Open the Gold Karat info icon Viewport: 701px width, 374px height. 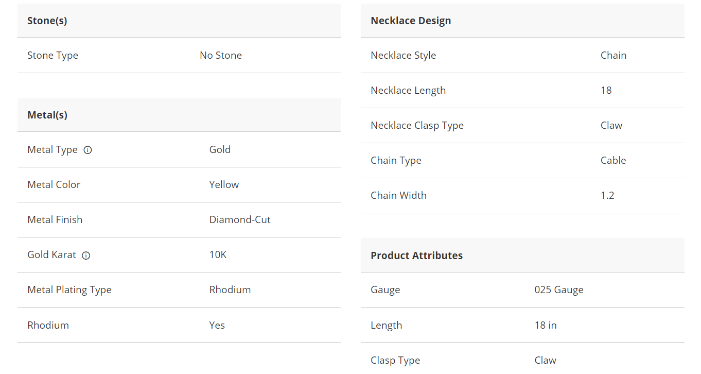pyautogui.click(x=86, y=255)
